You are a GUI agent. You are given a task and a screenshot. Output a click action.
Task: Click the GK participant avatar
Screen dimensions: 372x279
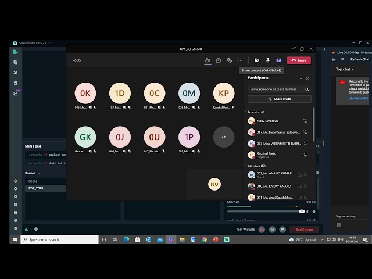click(x=85, y=137)
